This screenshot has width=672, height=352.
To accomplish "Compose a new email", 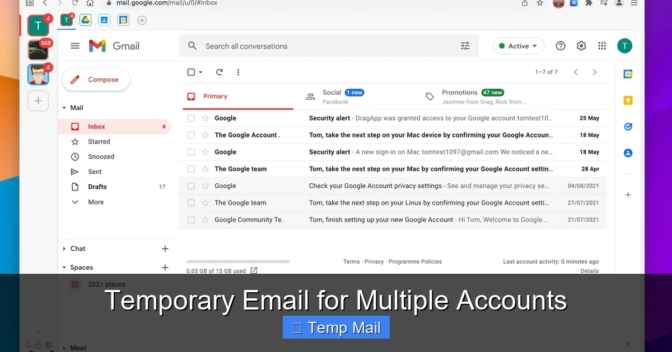I will [96, 80].
